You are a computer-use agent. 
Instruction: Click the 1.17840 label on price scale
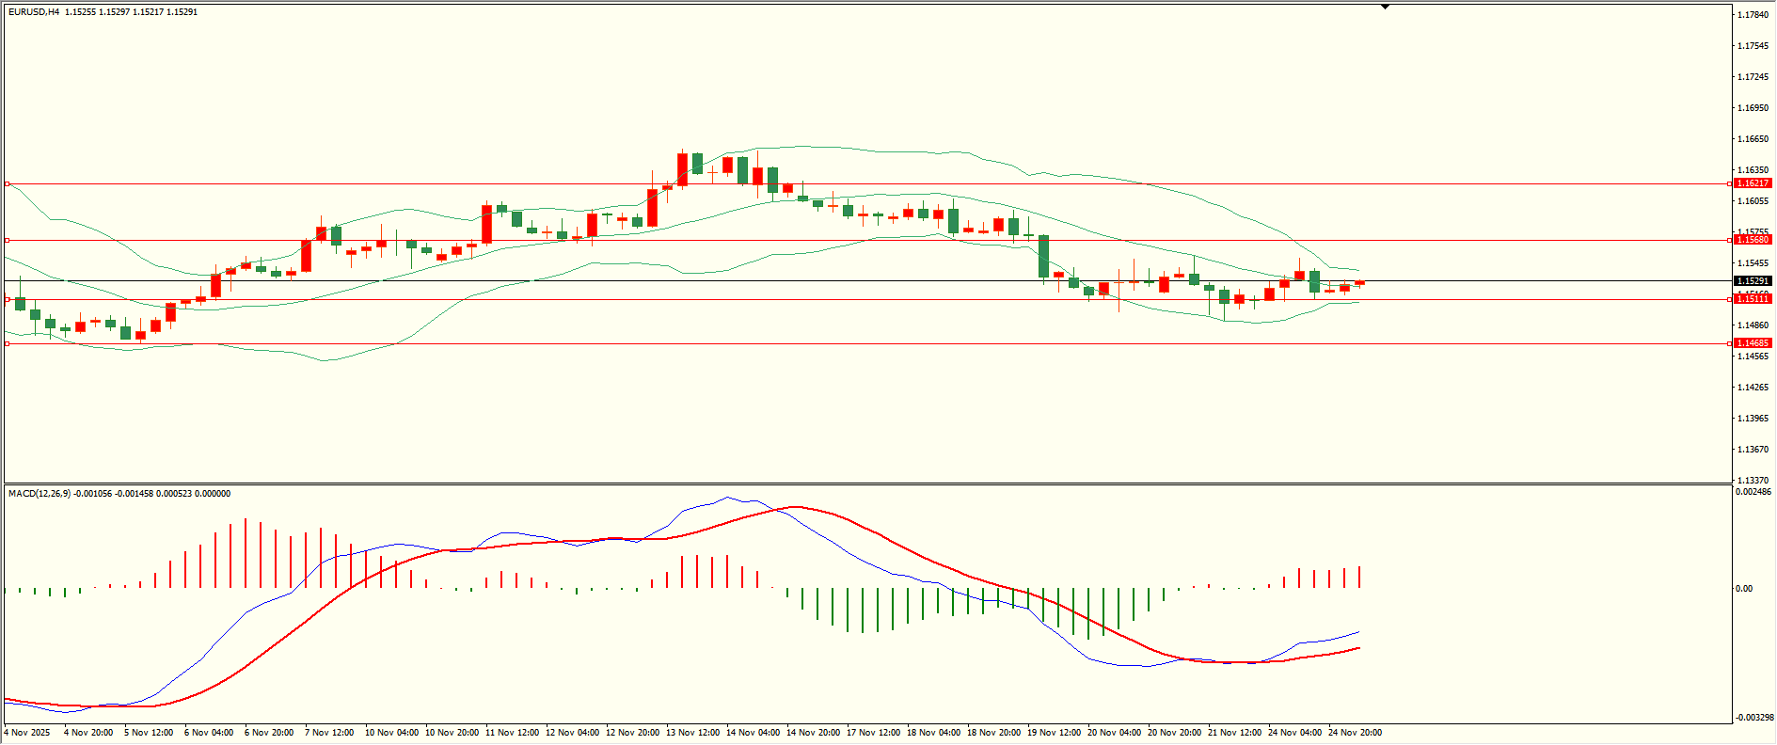tap(1752, 15)
